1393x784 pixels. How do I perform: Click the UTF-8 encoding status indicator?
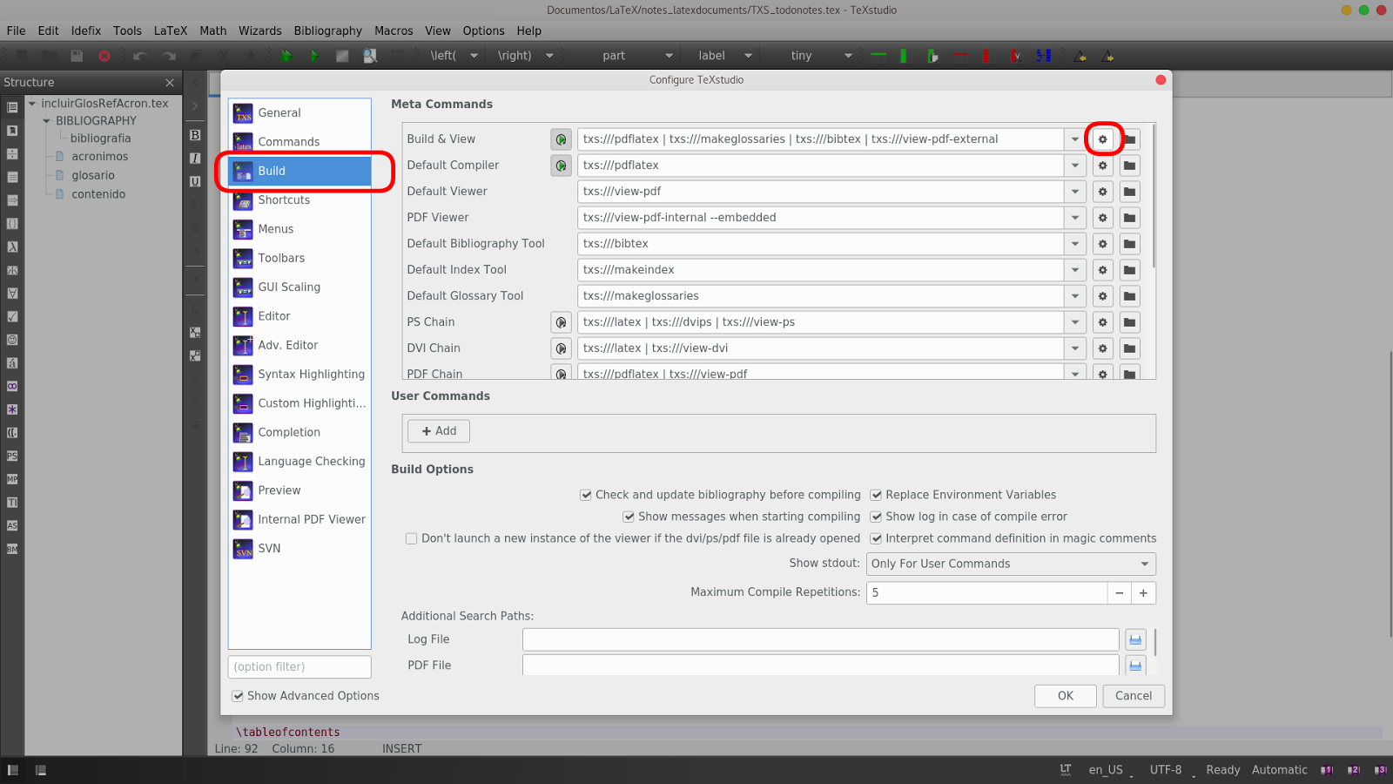click(1166, 770)
